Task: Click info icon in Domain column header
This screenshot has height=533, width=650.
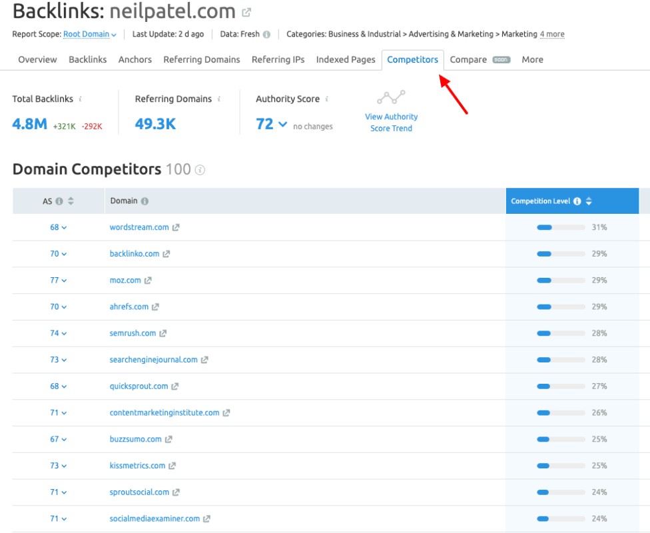Action: pos(145,201)
